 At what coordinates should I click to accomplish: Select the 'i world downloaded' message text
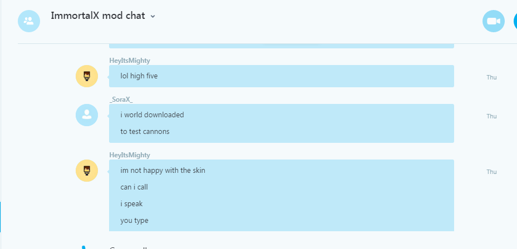pyautogui.click(x=152, y=115)
